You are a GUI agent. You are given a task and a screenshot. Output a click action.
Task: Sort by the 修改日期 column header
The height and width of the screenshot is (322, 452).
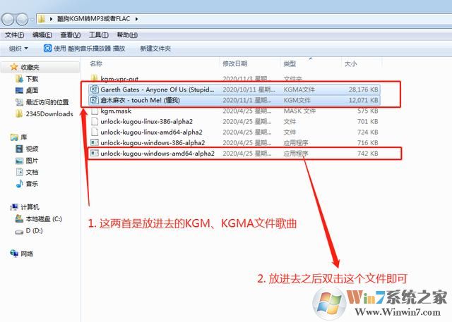coord(235,63)
